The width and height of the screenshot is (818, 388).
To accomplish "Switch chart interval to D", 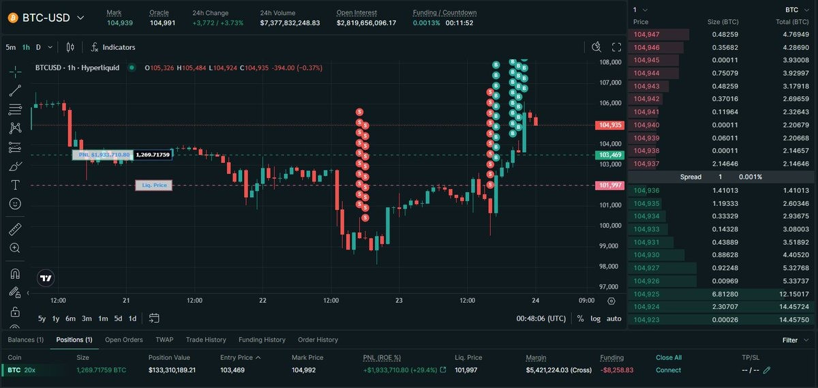I will (x=39, y=47).
